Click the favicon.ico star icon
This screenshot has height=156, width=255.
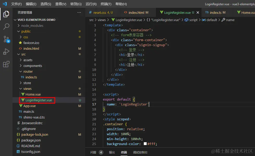[x=20, y=43]
